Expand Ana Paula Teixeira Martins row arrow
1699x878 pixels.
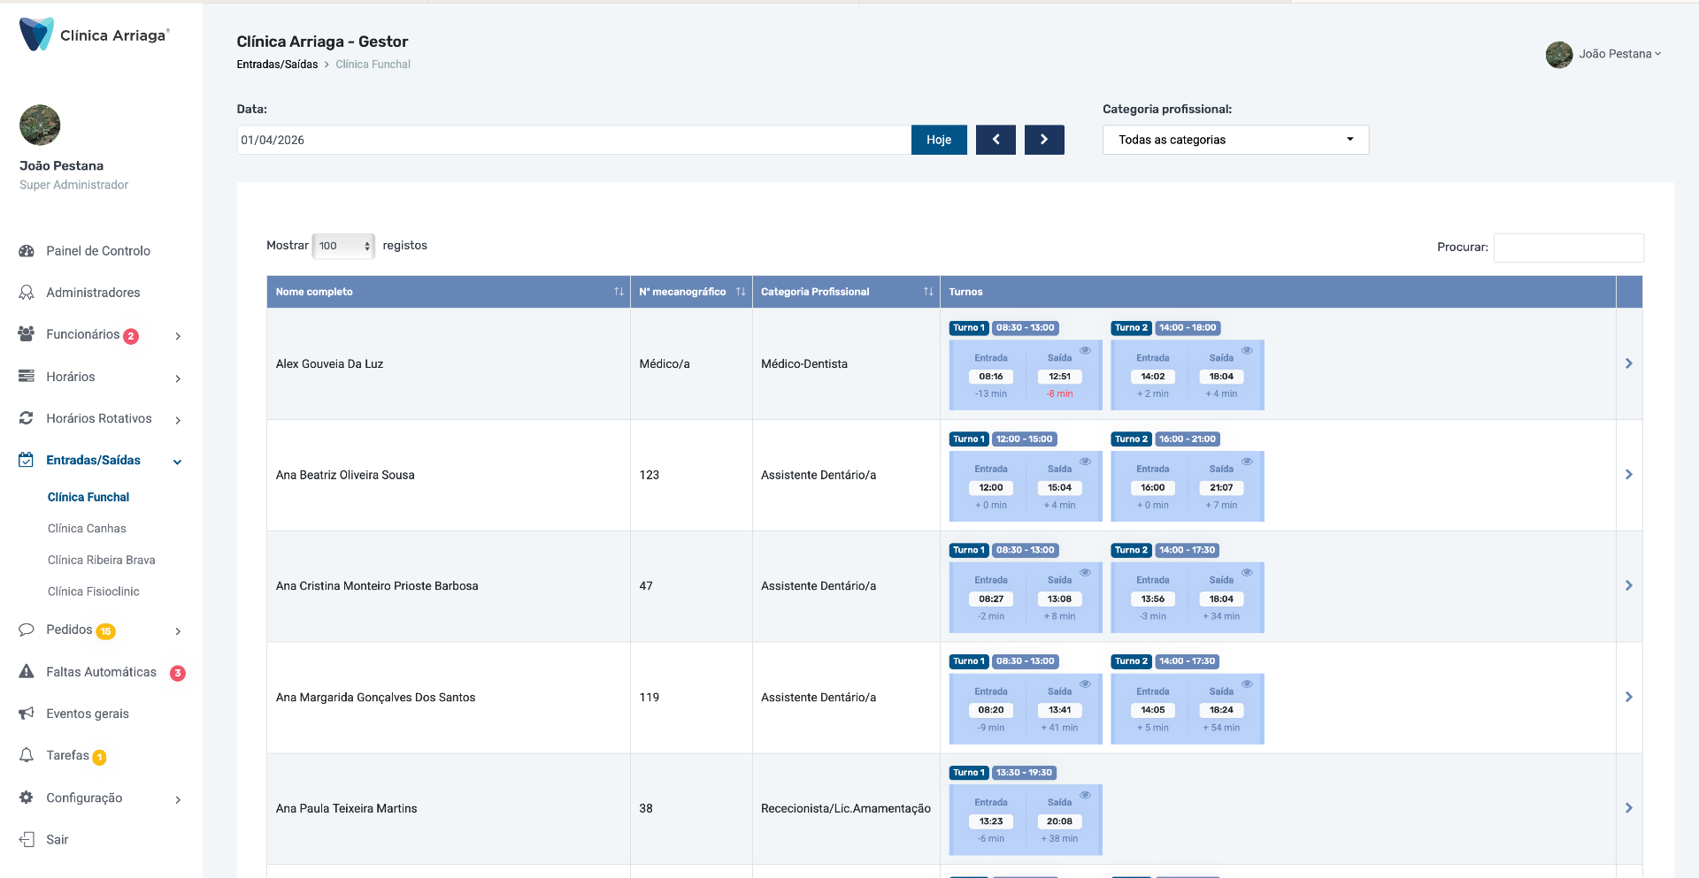(1629, 808)
